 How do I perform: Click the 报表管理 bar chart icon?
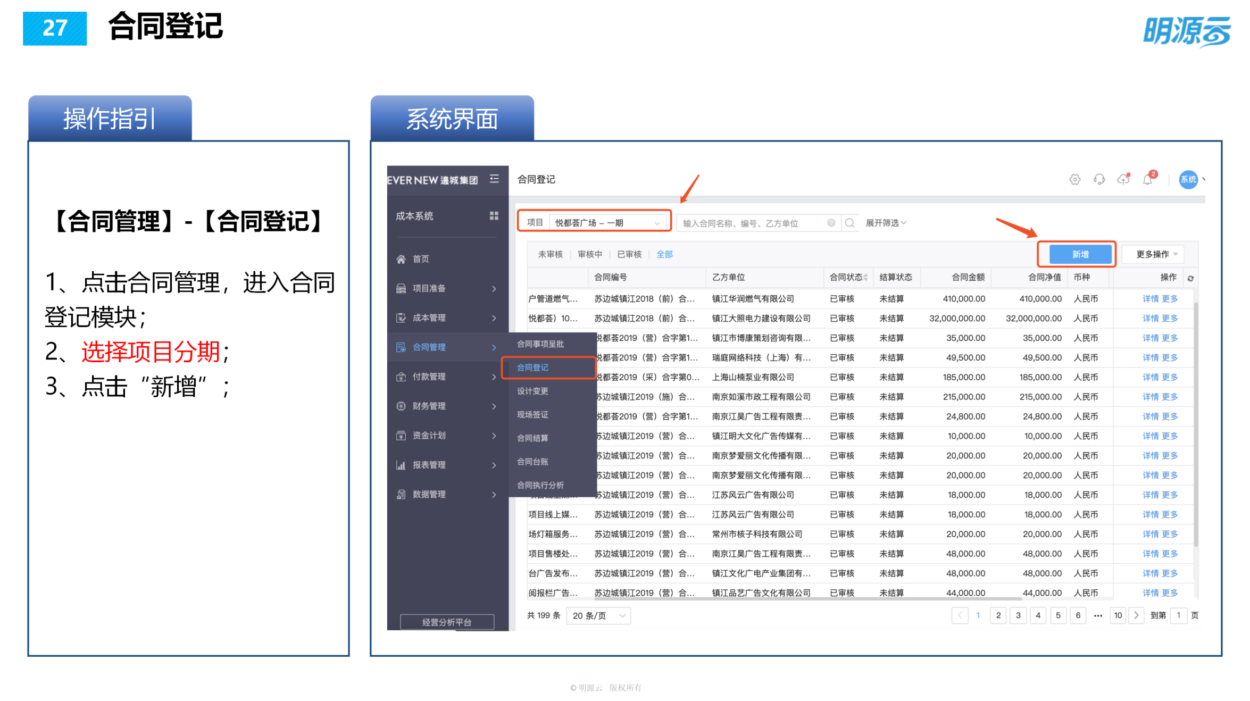[401, 464]
